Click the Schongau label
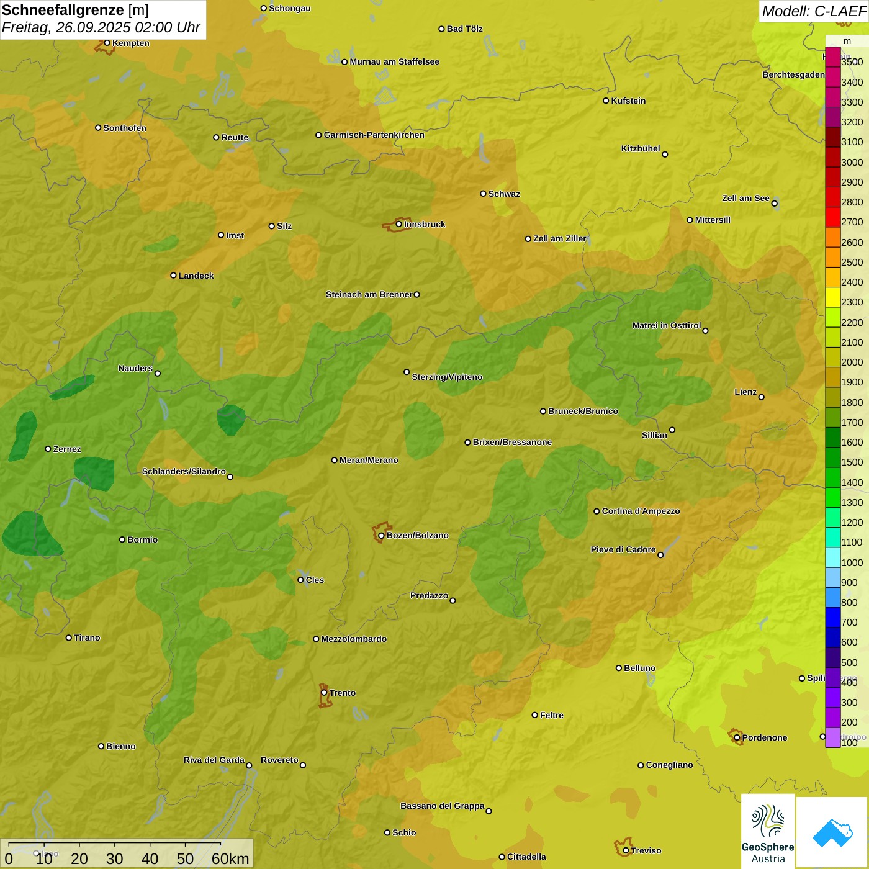The image size is (869, 869). [290, 8]
